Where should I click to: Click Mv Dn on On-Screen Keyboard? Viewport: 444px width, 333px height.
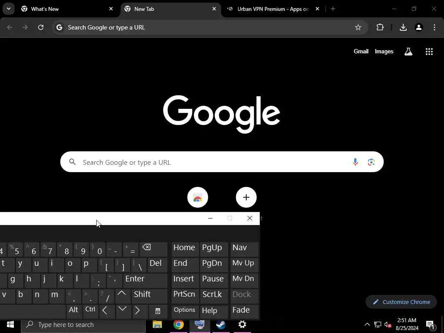pos(245,281)
